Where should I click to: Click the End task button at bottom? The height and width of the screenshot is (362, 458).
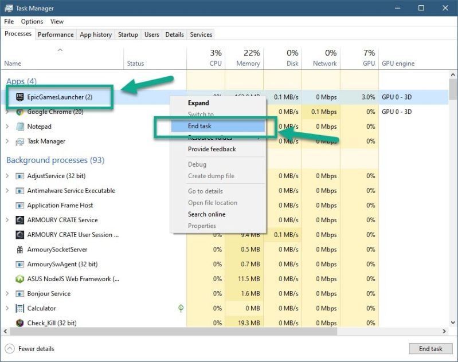pyautogui.click(x=430, y=349)
